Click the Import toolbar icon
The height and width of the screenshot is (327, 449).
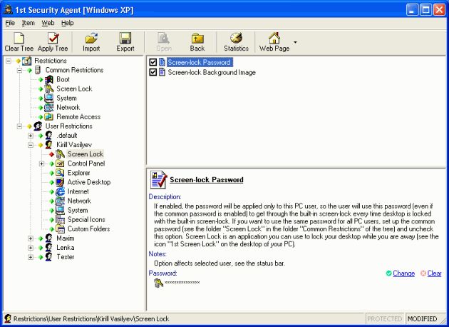pos(91,38)
